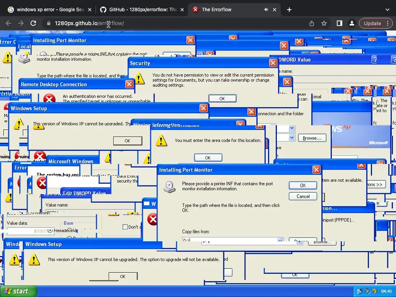Click the Windows Security shield tray icon
396x297 pixels.
click(374, 291)
